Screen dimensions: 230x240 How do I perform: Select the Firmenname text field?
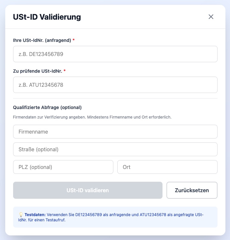115,132
